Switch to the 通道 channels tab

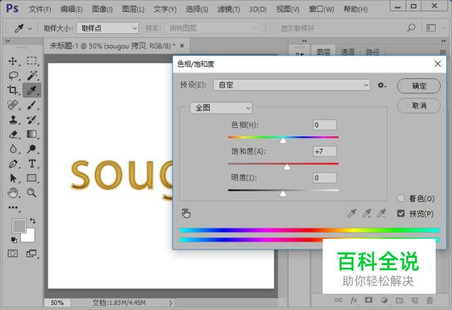point(347,52)
